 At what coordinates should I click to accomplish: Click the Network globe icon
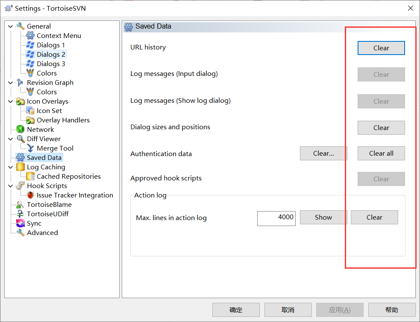tap(21, 130)
